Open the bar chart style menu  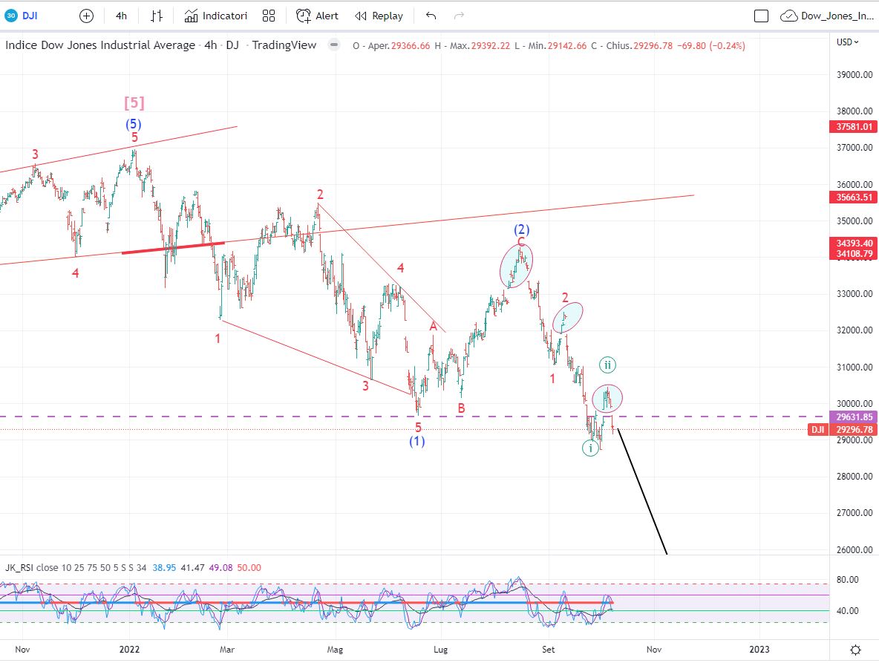[x=157, y=16]
